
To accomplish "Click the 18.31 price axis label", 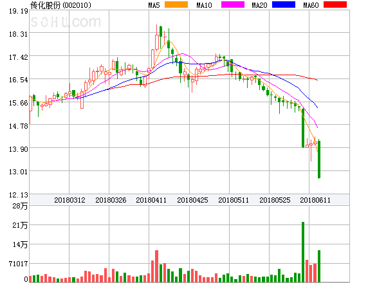I will pyautogui.click(x=19, y=34).
